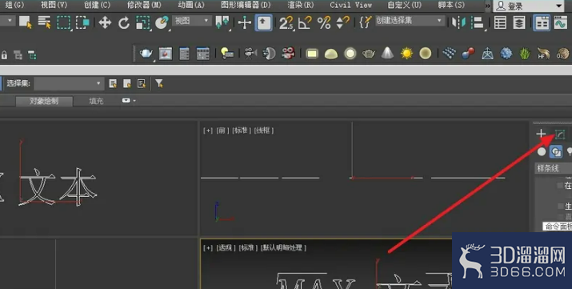This screenshot has width=572, height=289.
Task: Click the camera tripod icon
Action: [x=250, y=54]
